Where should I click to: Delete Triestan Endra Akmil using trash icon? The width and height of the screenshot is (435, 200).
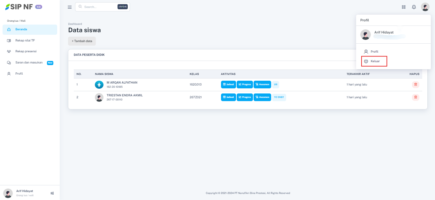tap(416, 97)
